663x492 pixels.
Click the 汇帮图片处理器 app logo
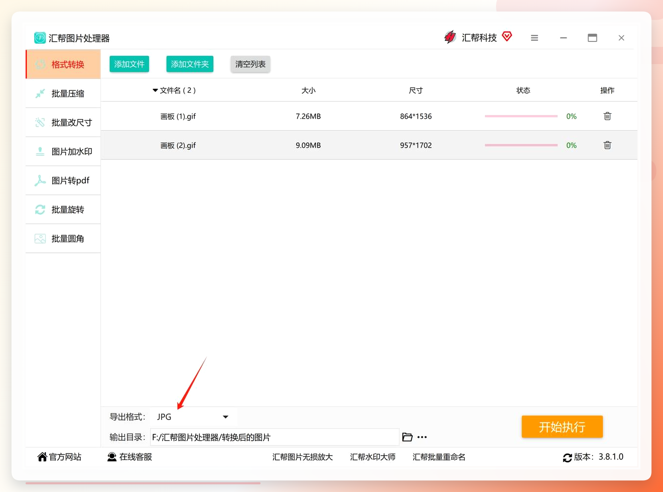[40, 38]
